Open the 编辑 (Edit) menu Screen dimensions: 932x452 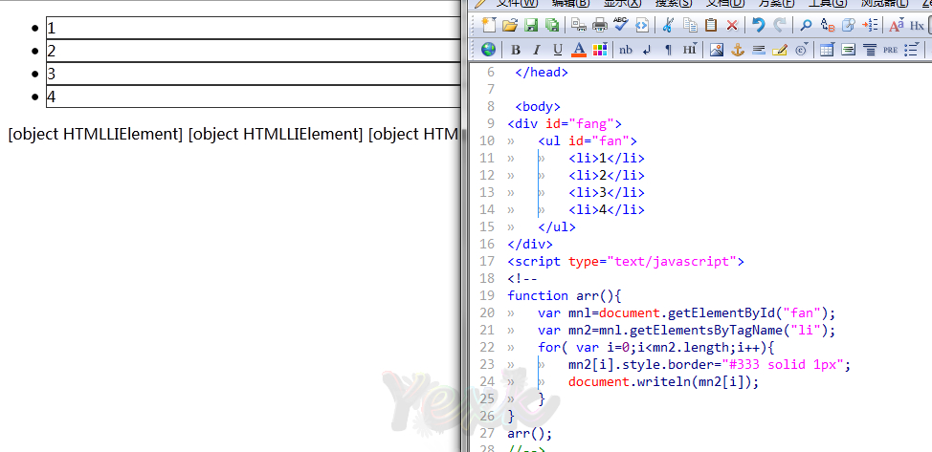pyautogui.click(x=570, y=3)
